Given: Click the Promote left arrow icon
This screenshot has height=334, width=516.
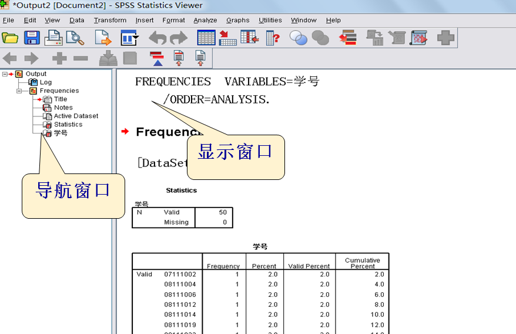Looking at the screenshot, I should tap(9, 59).
